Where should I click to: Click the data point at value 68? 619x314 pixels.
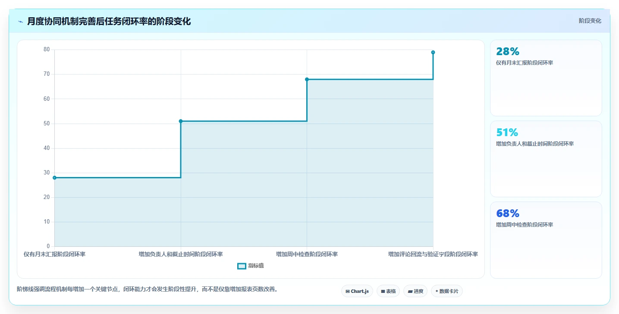pyautogui.click(x=307, y=79)
